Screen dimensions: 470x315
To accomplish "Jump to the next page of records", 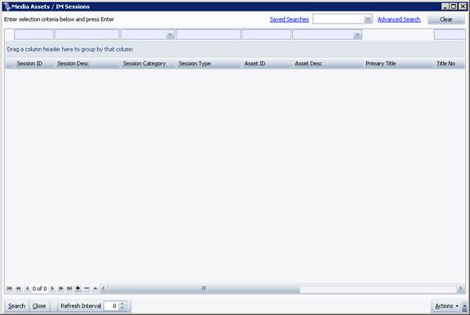I will (x=61, y=288).
